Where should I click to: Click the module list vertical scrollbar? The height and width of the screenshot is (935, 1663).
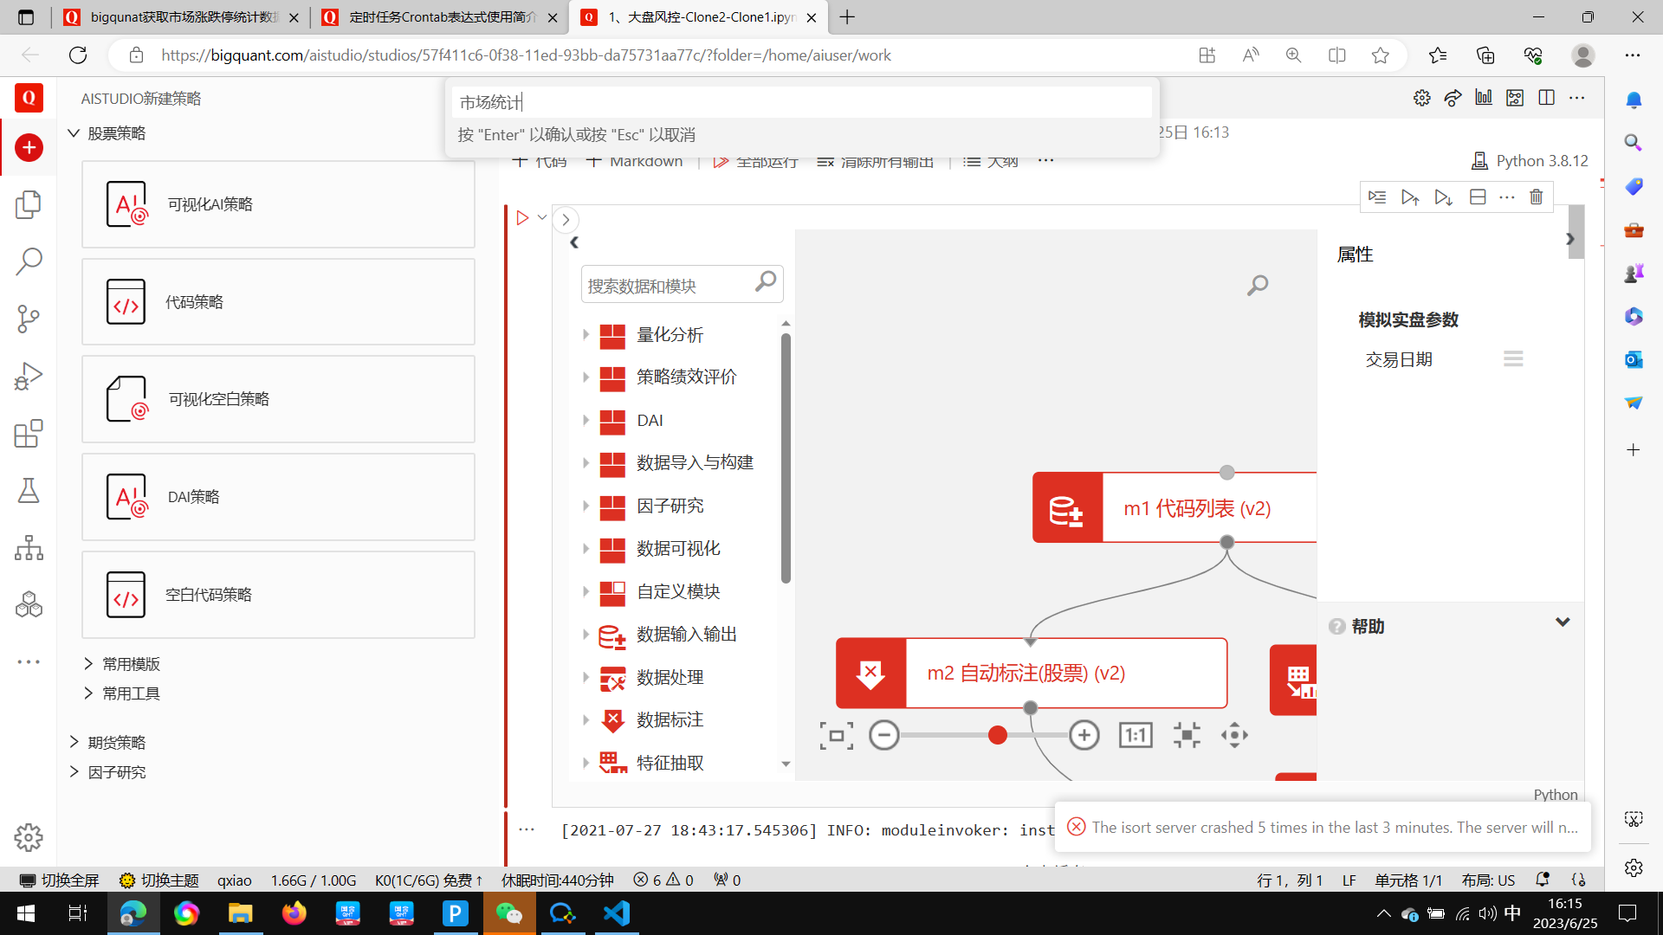click(x=786, y=459)
